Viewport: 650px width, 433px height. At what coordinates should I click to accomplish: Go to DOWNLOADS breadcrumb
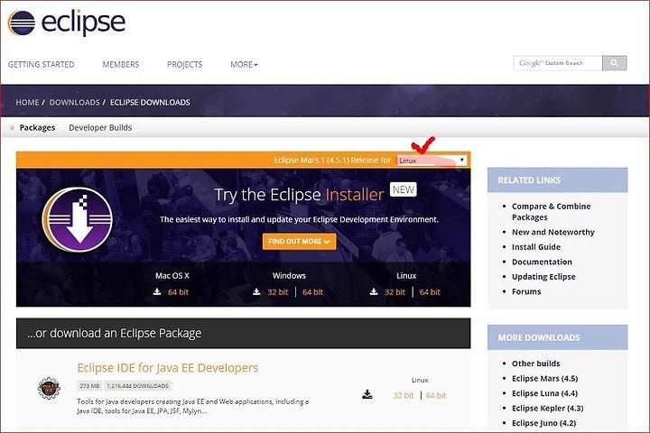[75, 102]
